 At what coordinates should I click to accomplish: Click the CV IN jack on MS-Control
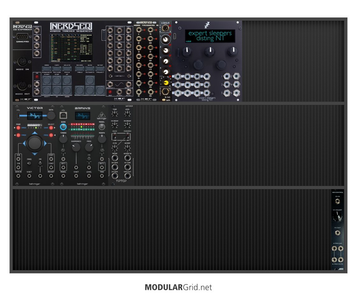click(x=338, y=201)
